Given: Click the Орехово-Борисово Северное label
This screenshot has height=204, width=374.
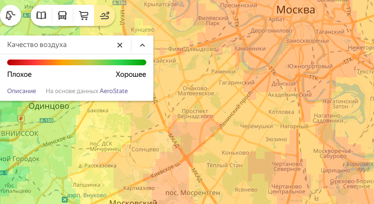Looking at the screenshot, I should coord(352,184).
